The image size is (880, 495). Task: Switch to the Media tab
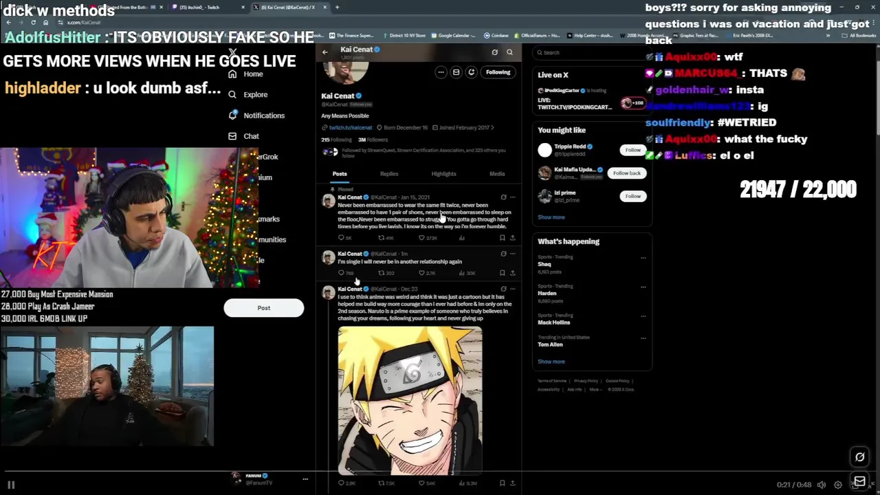[x=497, y=174]
